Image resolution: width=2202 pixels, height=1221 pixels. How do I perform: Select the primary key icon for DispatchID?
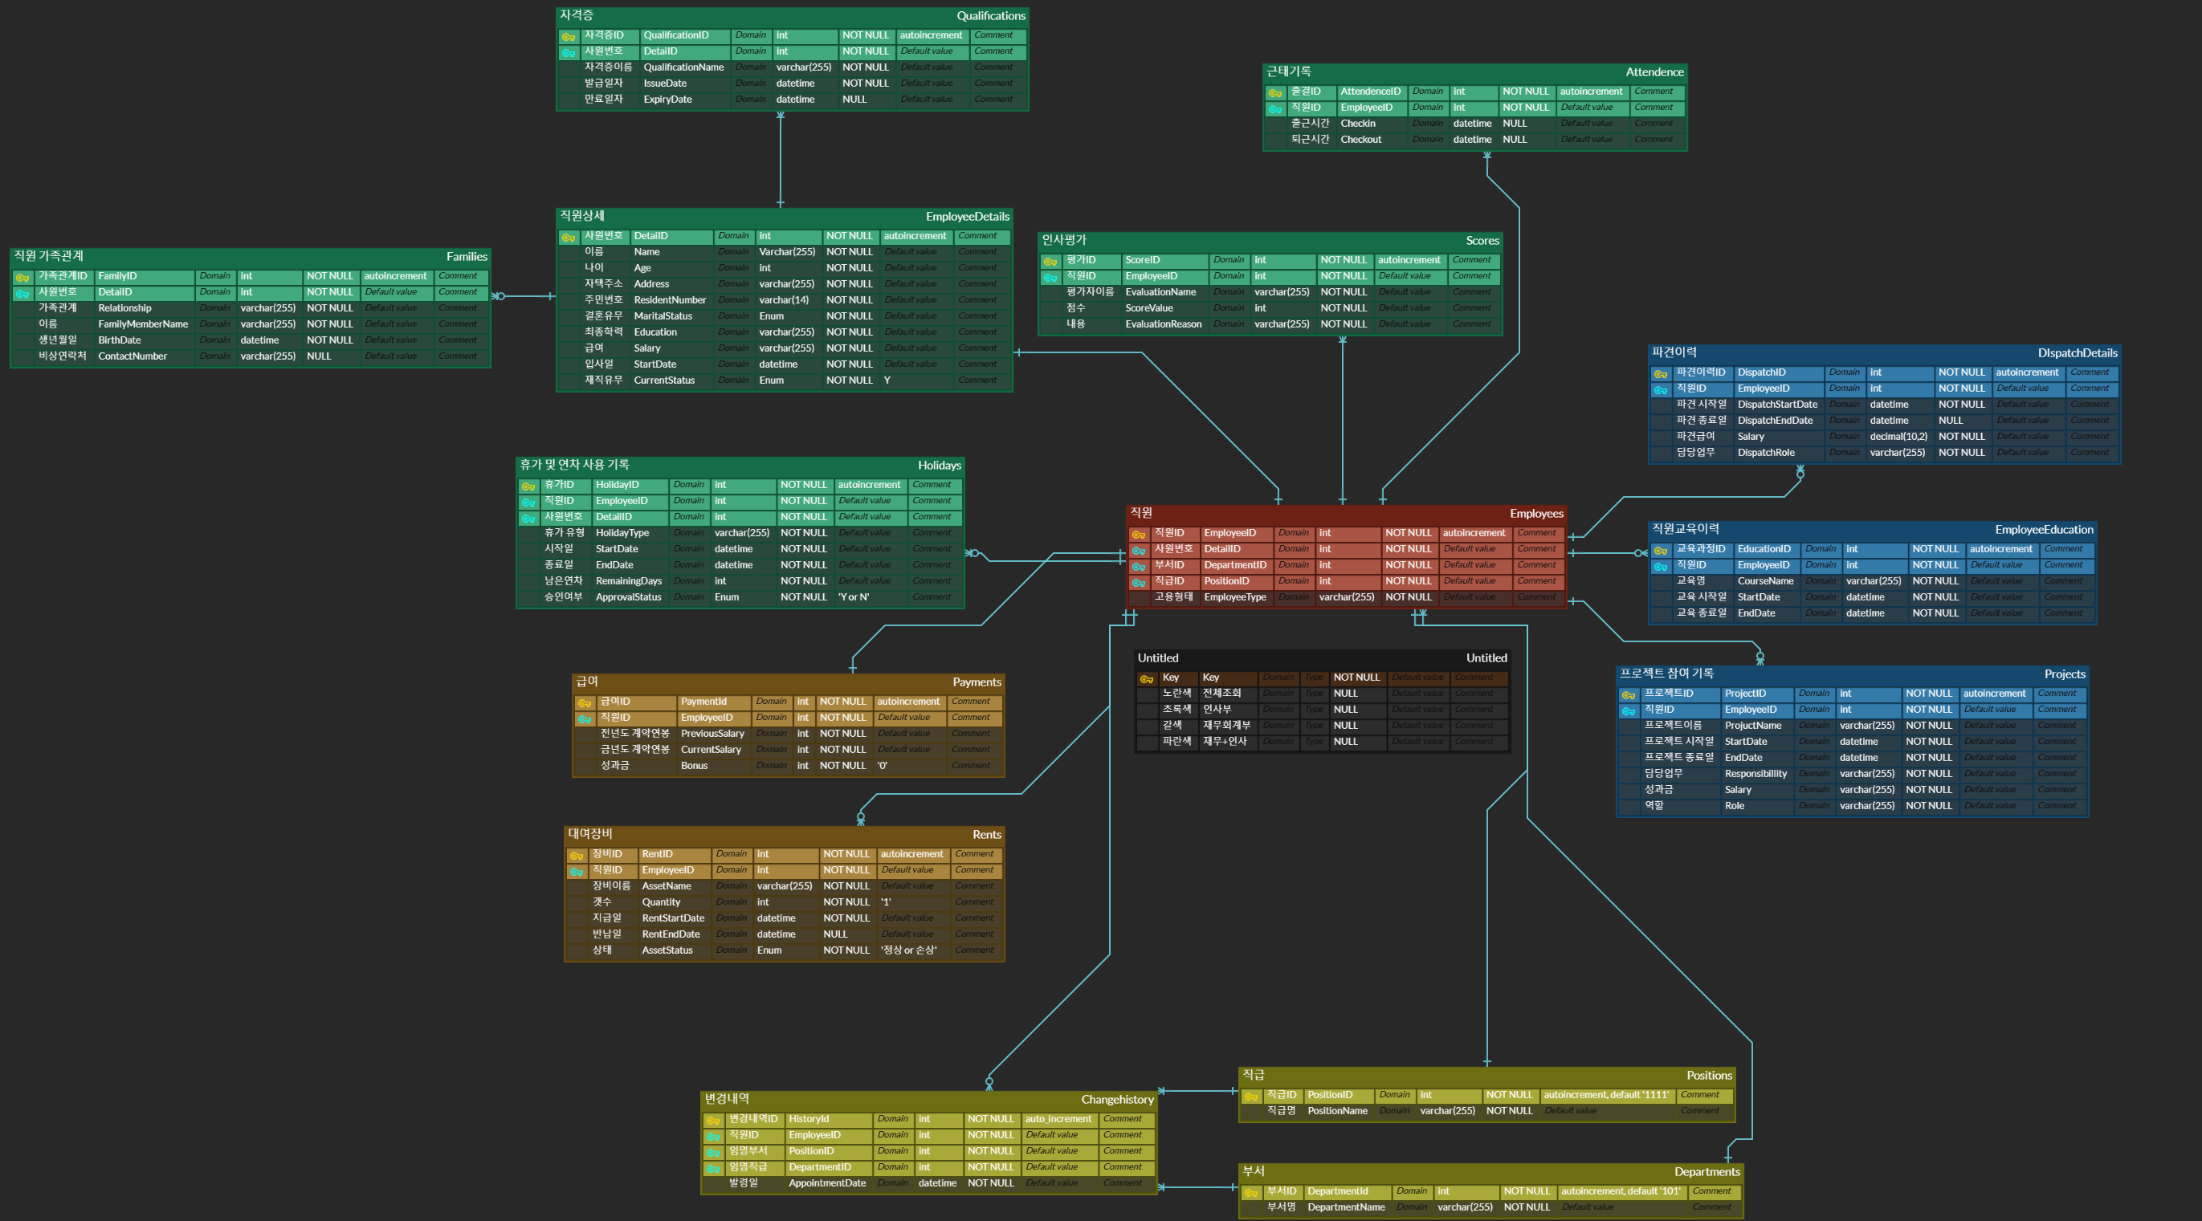[1661, 374]
